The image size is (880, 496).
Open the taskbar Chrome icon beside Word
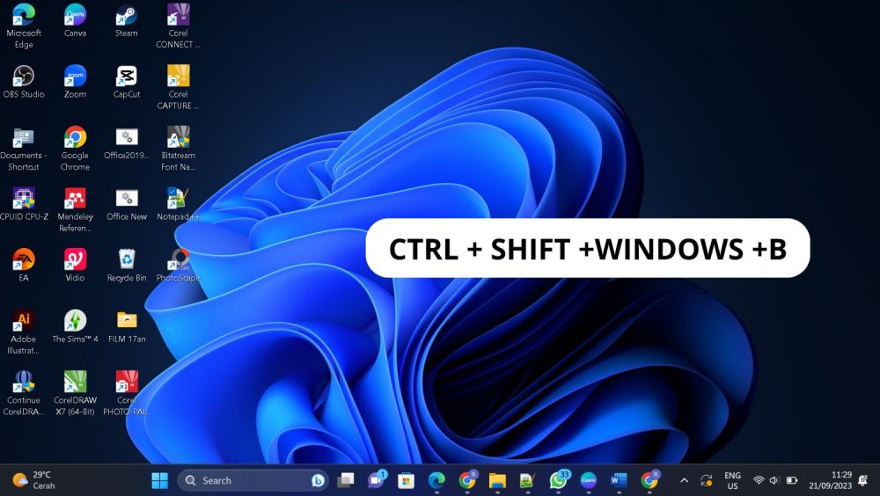650,480
